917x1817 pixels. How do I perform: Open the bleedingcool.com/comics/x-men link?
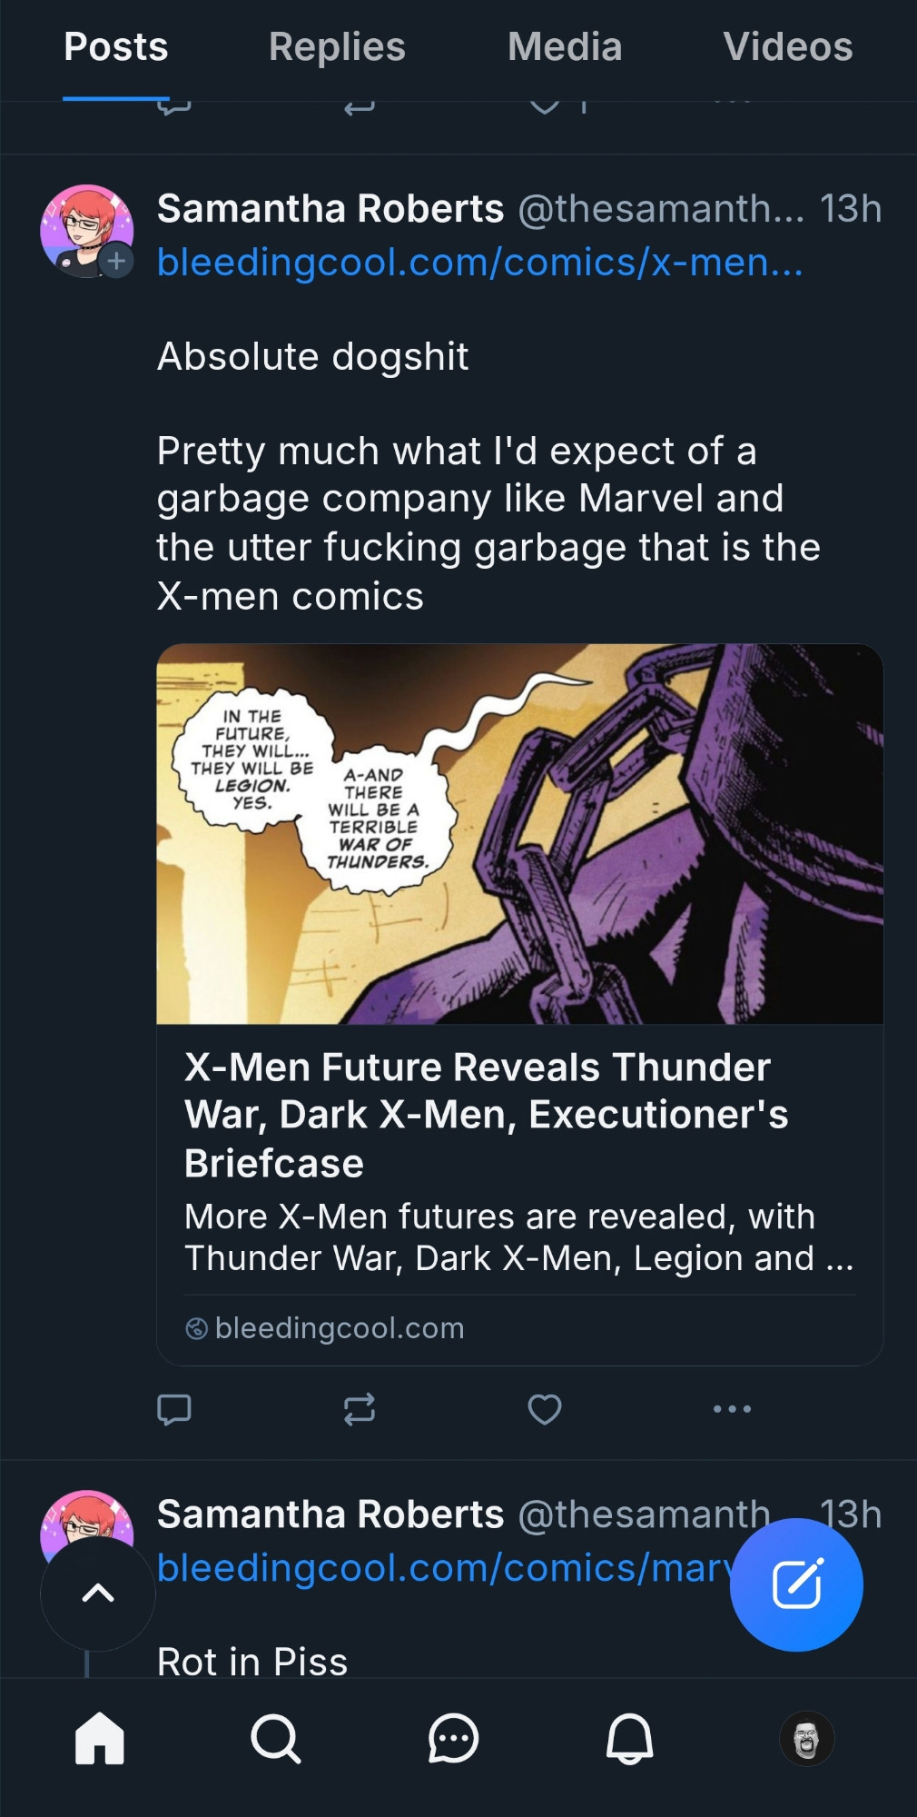point(479,263)
